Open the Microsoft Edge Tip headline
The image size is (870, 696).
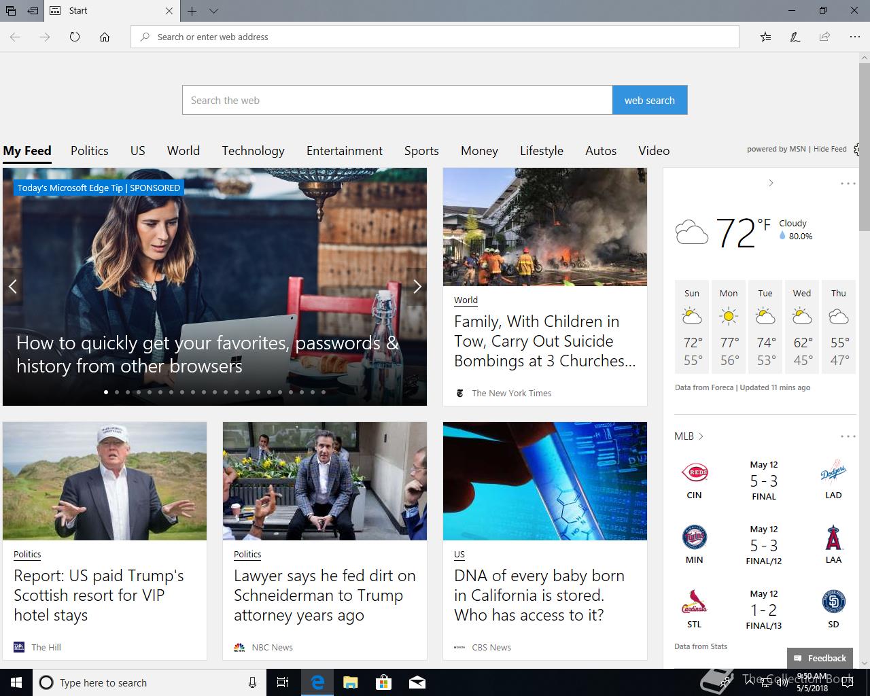[207, 354]
